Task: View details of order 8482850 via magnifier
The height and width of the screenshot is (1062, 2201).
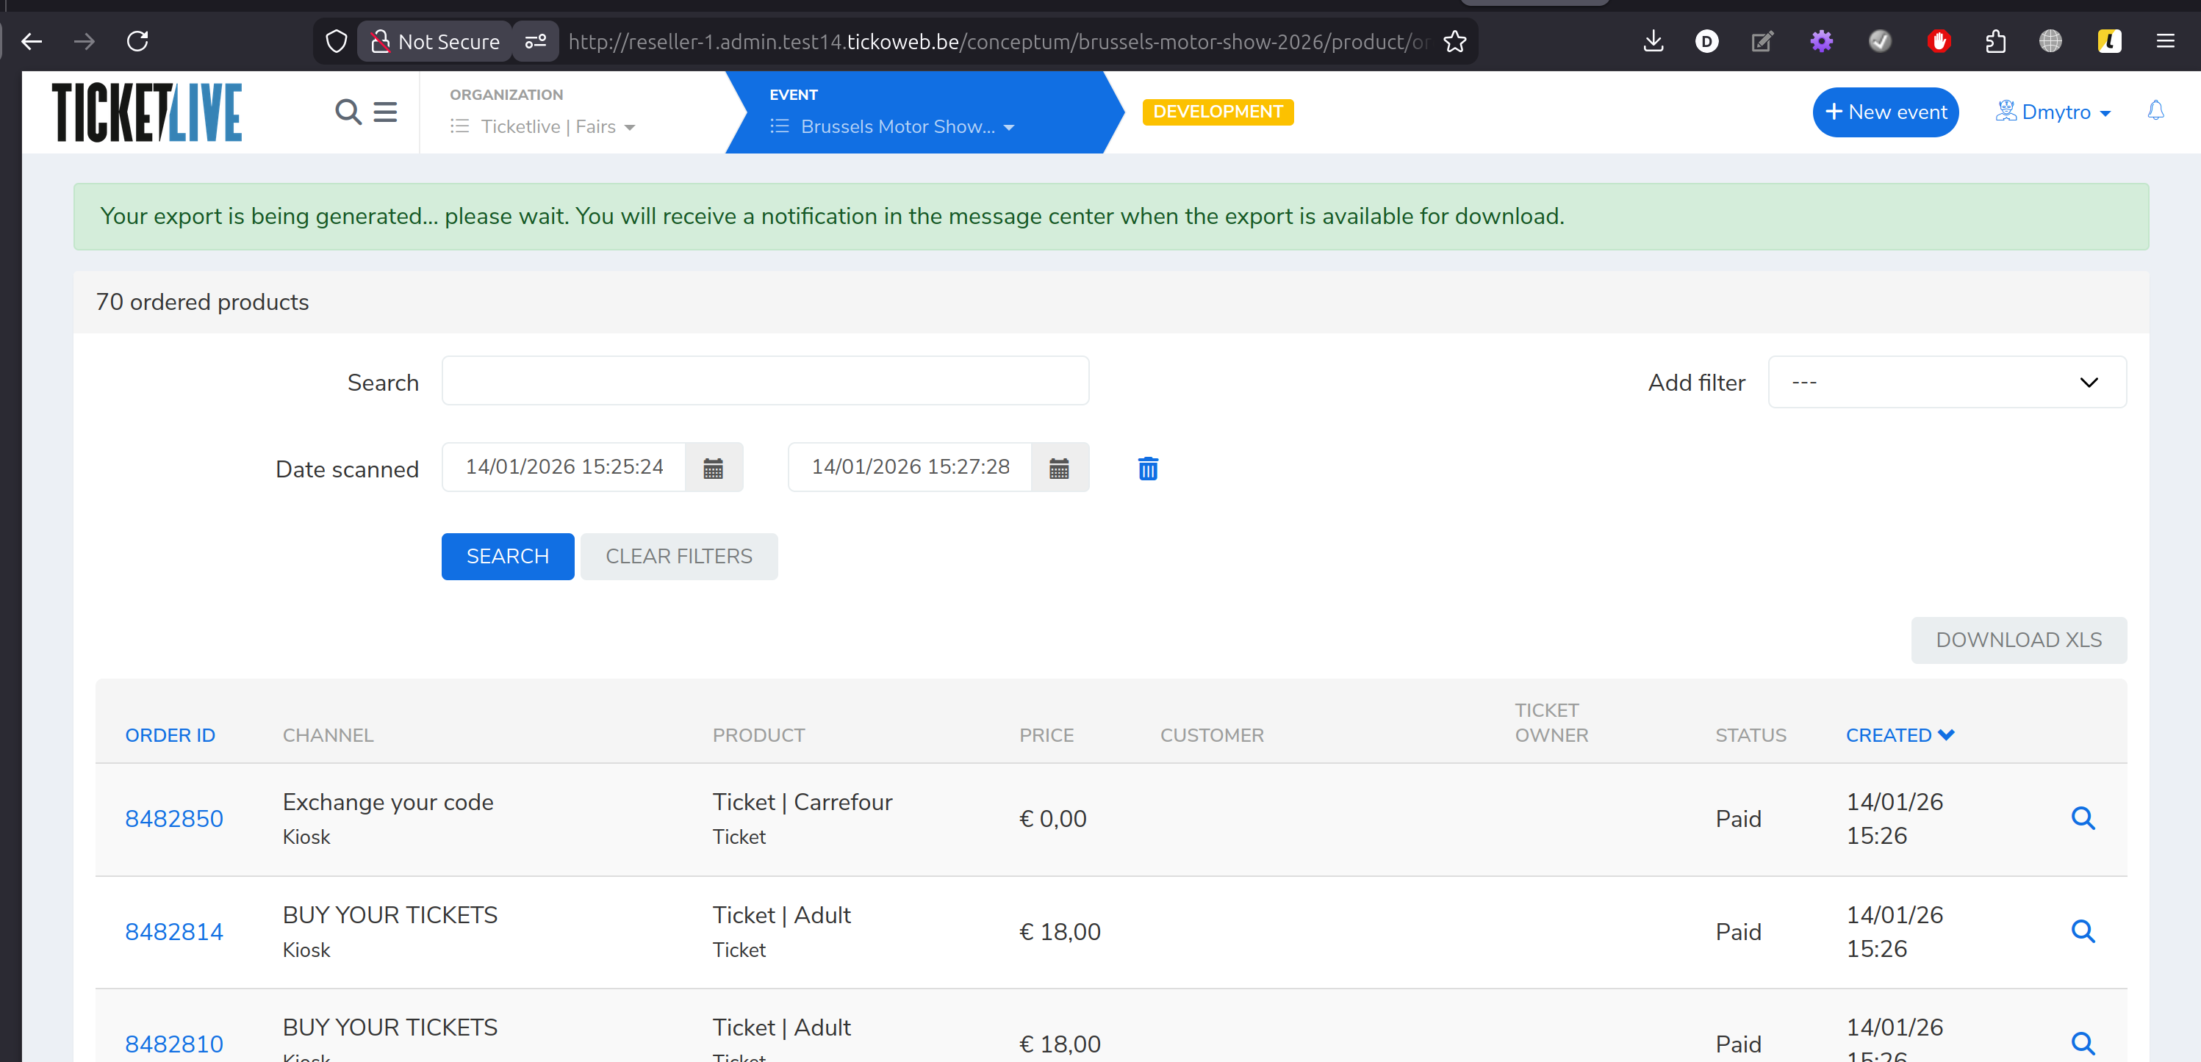Action: 2082,818
